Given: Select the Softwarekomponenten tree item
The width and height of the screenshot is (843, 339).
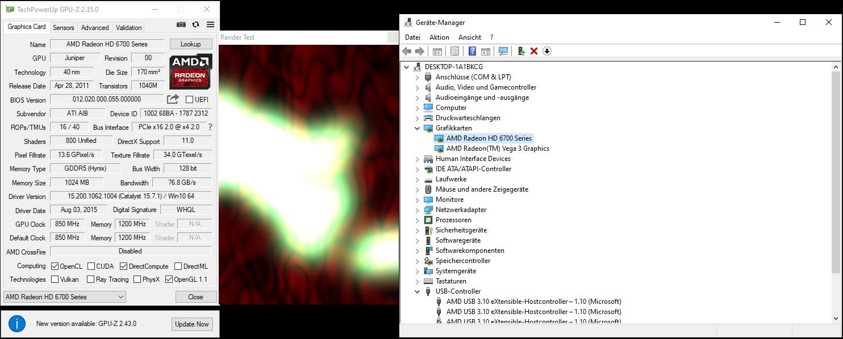Looking at the screenshot, I should point(470,251).
